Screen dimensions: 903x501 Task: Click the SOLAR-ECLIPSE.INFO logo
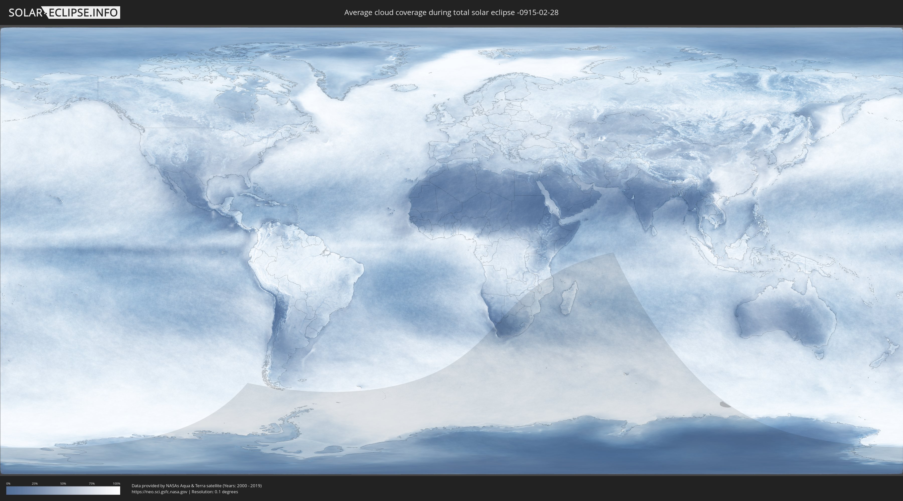[x=64, y=13]
